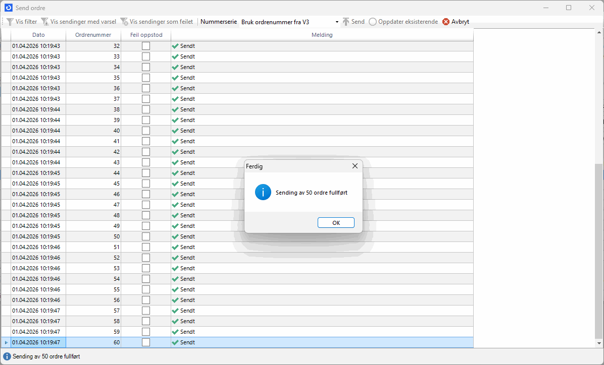Screen dimensions: 604x365
Task: Open the Nummerserie dropdown arrow
Action: 337,22
